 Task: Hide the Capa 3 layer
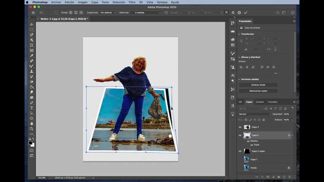click(240, 127)
